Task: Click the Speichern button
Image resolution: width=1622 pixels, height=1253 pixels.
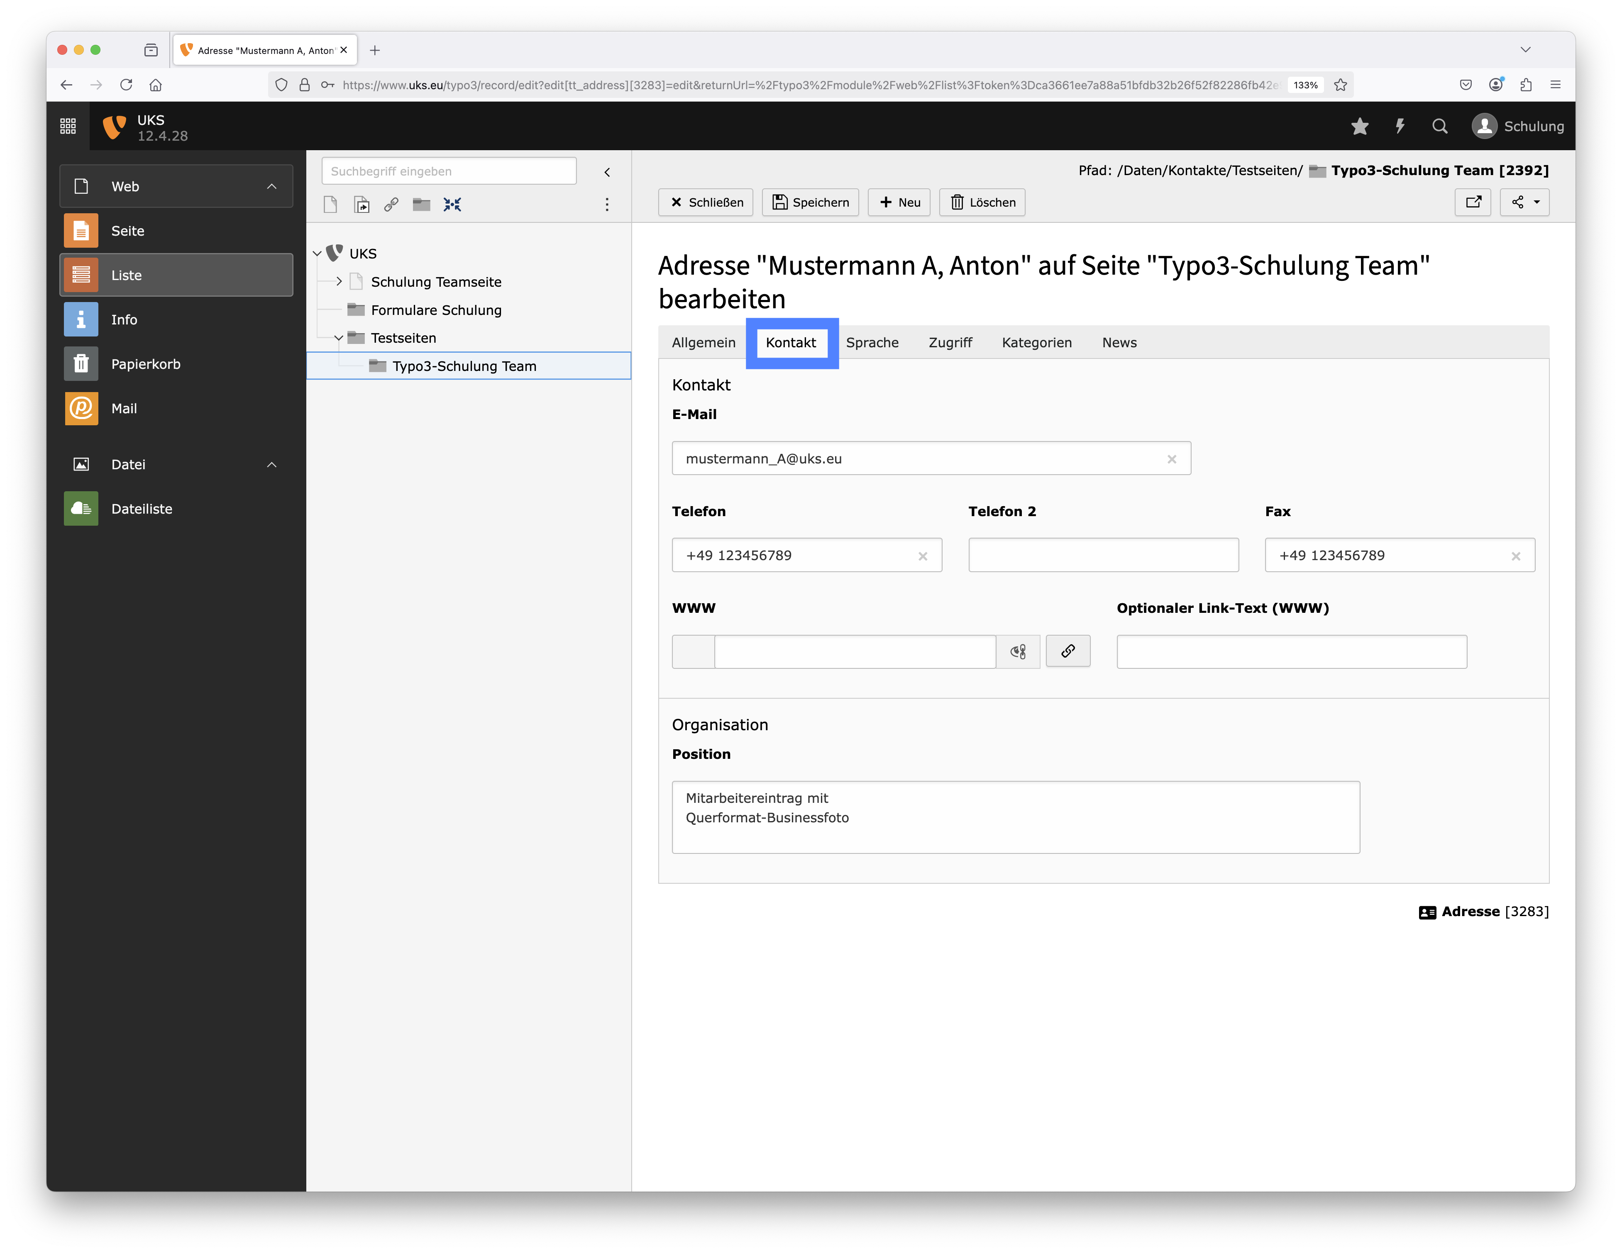Action: point(809,202)
